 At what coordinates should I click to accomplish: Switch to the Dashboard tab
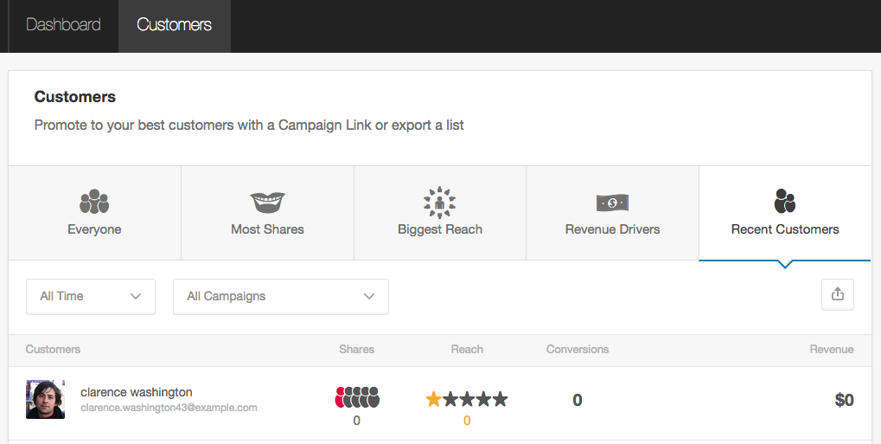coord(63,25)
